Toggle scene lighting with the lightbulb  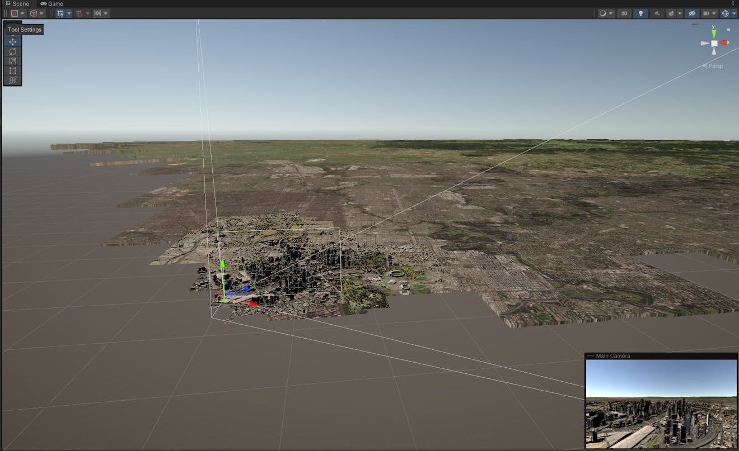point(640,13)
